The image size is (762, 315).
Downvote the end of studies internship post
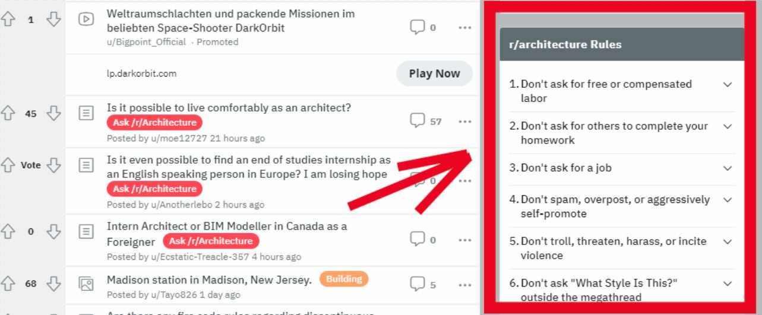(x=54, y=166)
